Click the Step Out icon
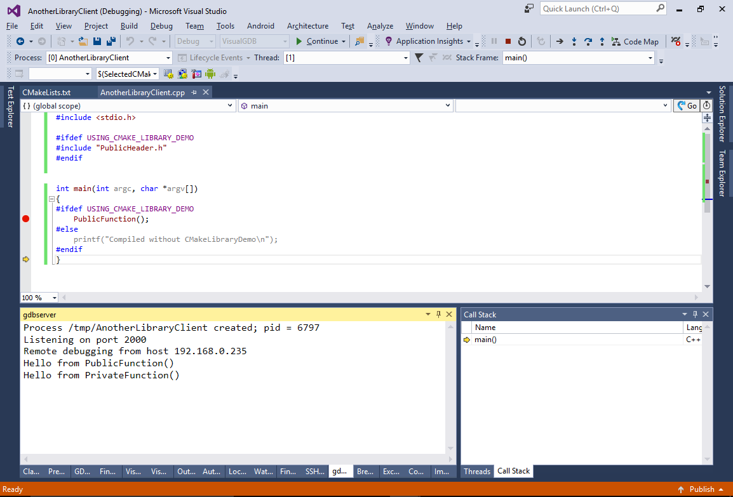 (x=602, y=41)
